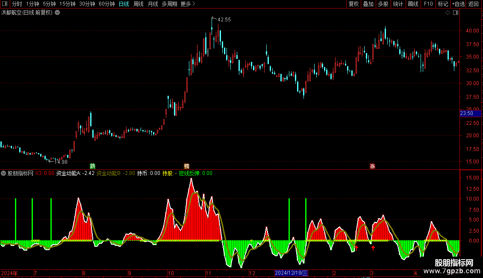Expand the 更多 periods menu

[x=188, y=4]
